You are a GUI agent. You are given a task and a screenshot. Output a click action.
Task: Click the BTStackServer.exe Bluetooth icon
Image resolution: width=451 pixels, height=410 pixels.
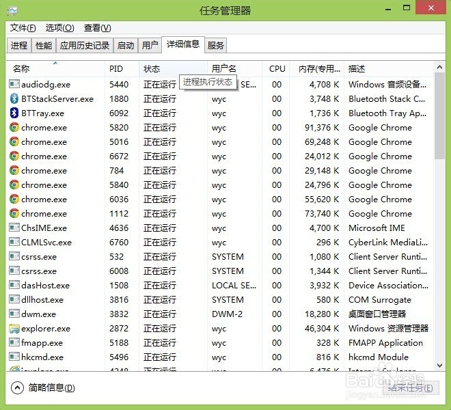14,98
